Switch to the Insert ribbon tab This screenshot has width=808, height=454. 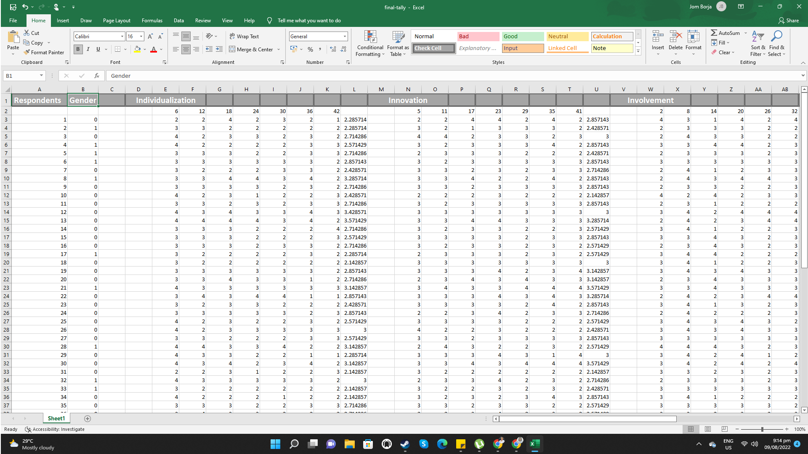click(x=63, y=21)
